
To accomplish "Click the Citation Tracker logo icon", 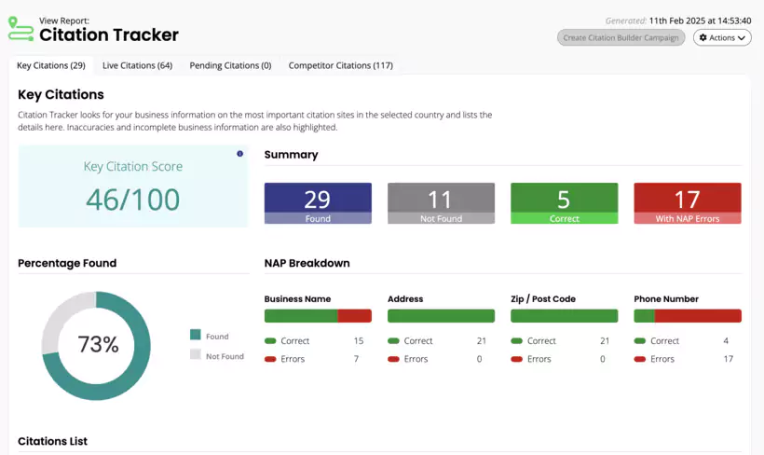I will (20, 29).
